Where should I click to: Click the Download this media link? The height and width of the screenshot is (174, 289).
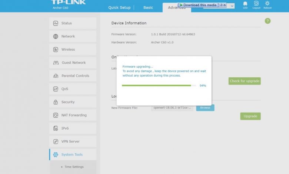coord(200,5)
